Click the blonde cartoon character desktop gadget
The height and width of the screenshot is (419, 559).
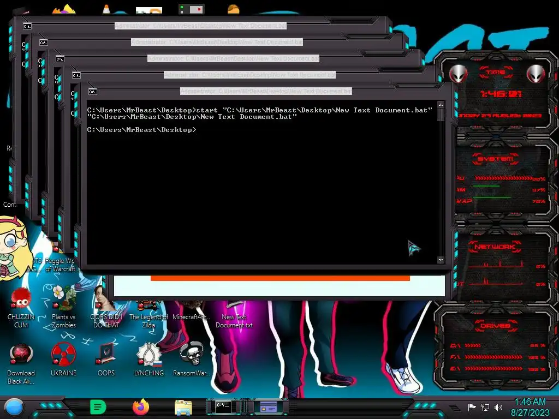click(15, 248)
